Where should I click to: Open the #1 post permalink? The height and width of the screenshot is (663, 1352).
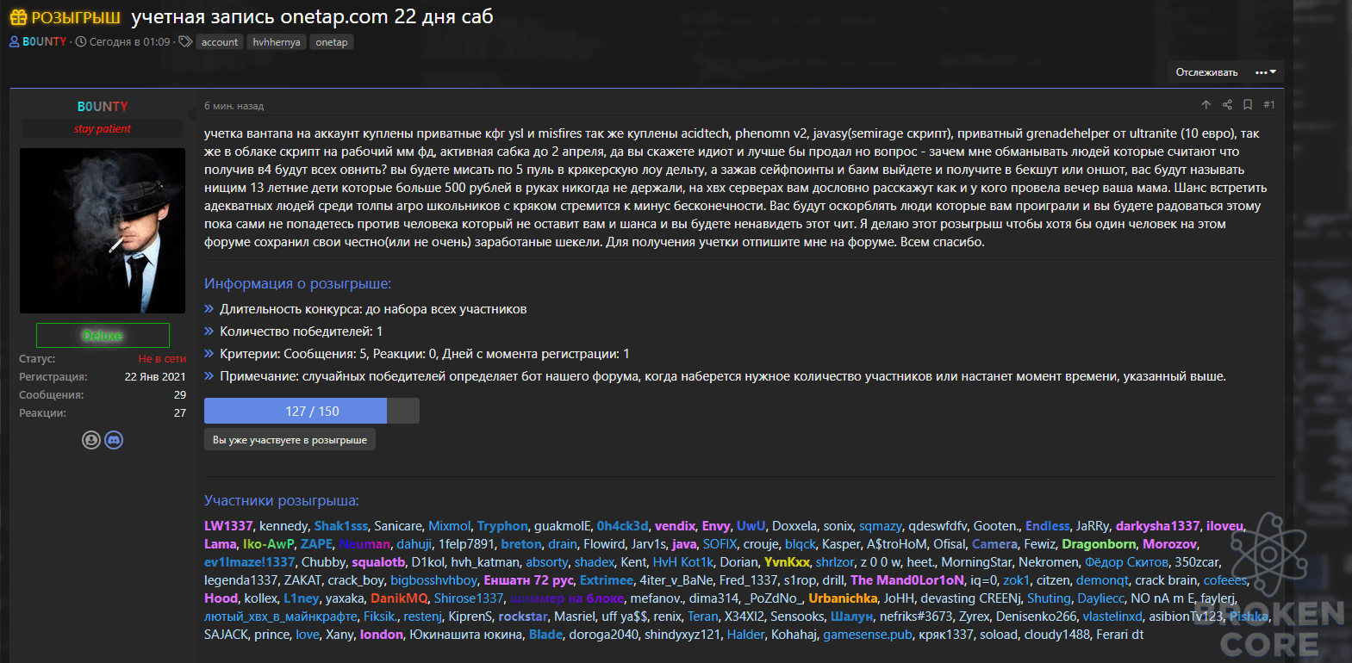1269,105
